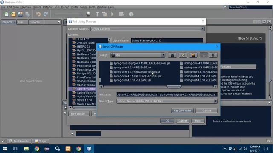Click the filter funnel icon in notifications panel
The width and height of the screenshot is (273, 153).
(x=65, y=113)
